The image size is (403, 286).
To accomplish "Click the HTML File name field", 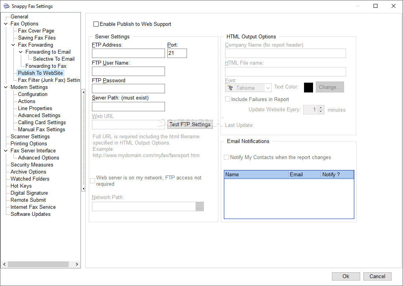I will (285, 72).
